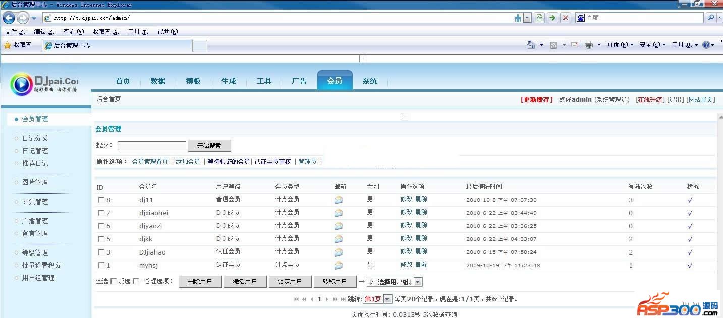This screenshot has height=318, width=723.
Task: Switch to the 系统 navigation tab
Action: [370, 81]
